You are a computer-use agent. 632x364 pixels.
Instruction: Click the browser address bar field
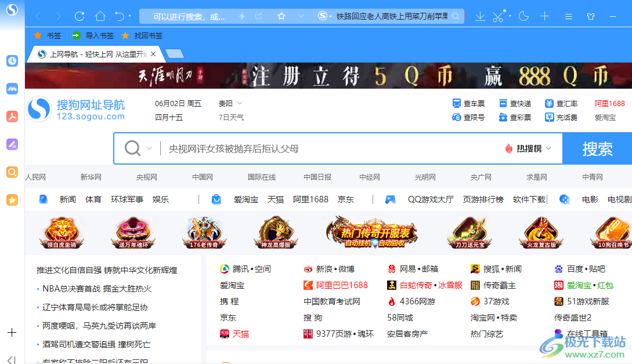pyautogui.click(x=189, y=16)
